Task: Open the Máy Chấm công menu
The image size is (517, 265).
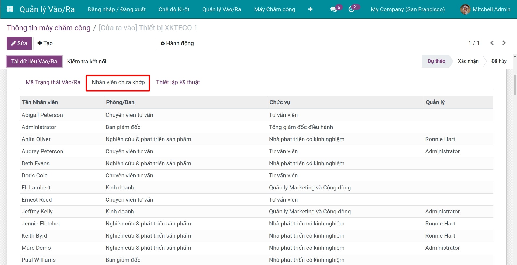Action: pos(274,9)
